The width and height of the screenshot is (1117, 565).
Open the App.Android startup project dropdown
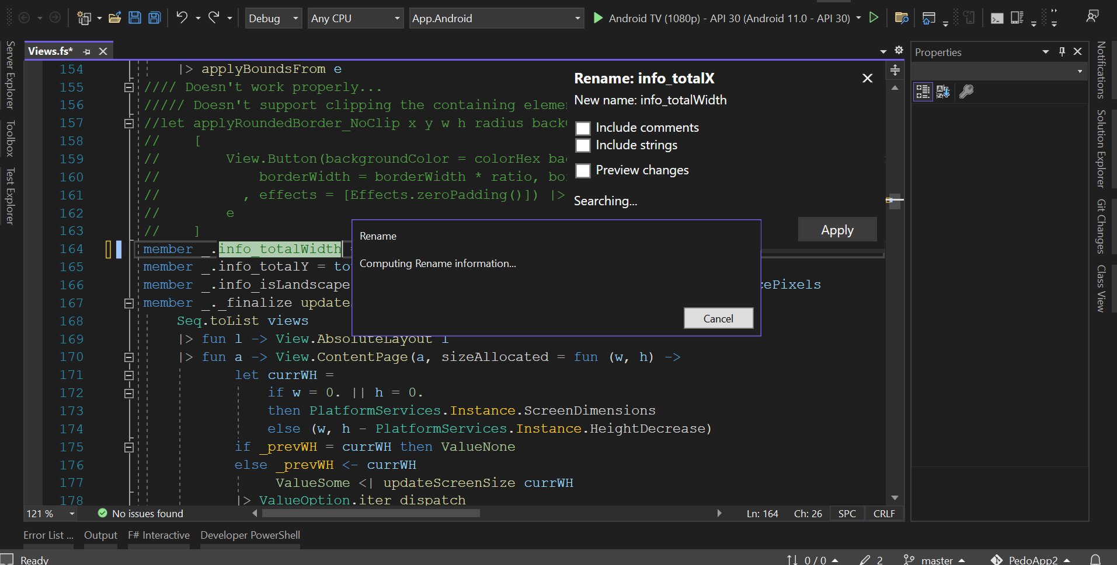click(x=496, y=18)
